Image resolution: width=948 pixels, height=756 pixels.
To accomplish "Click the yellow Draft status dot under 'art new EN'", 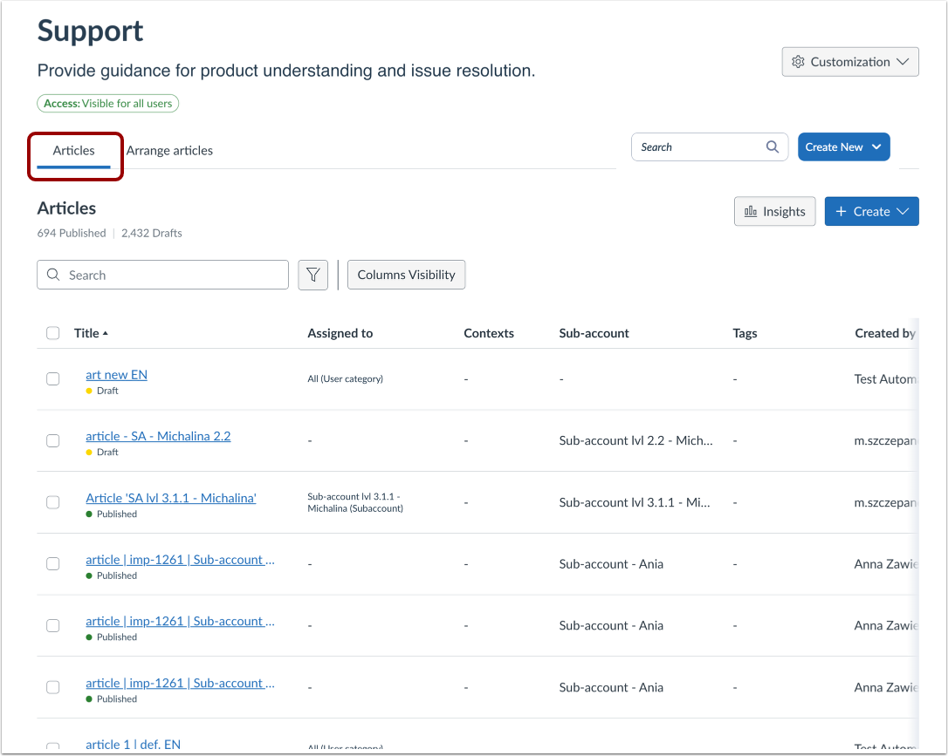I will (x=88, y=390).
